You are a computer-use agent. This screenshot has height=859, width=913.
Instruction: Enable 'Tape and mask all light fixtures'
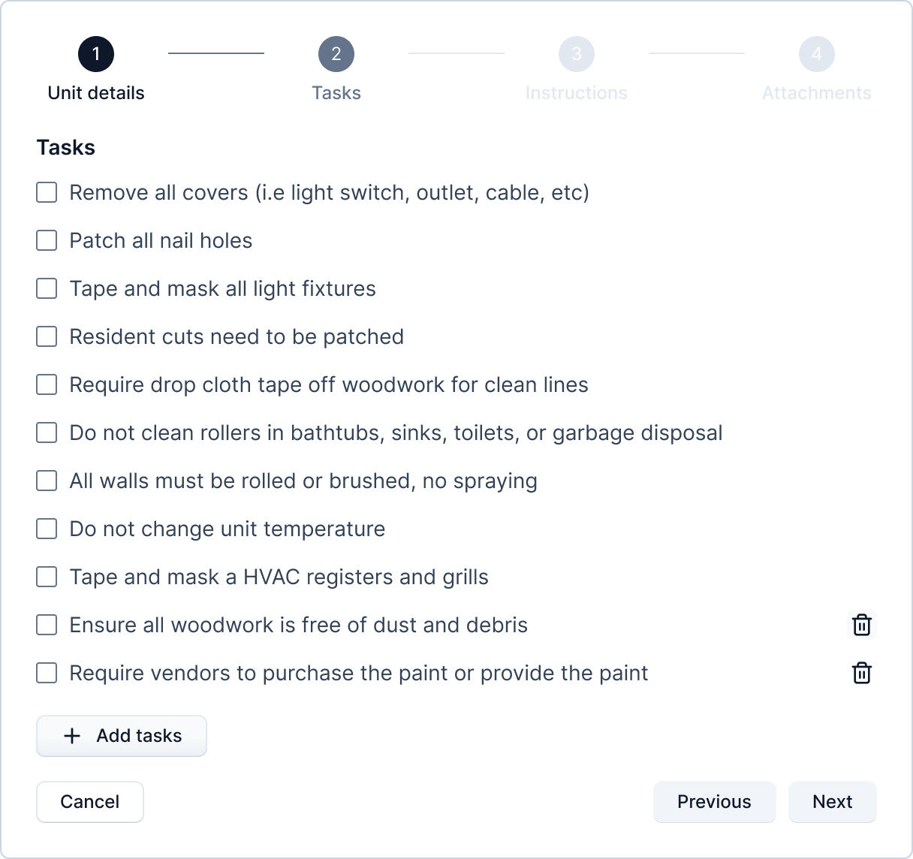47,288
